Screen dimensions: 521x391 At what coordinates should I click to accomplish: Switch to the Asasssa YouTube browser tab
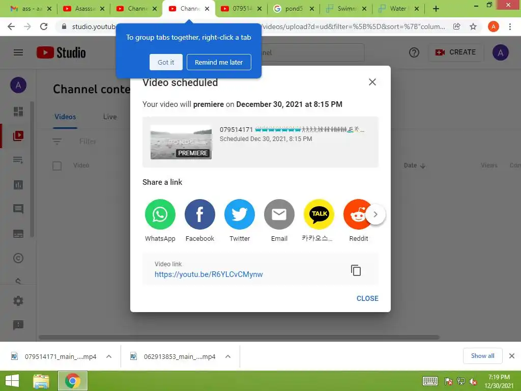[83, 9]
